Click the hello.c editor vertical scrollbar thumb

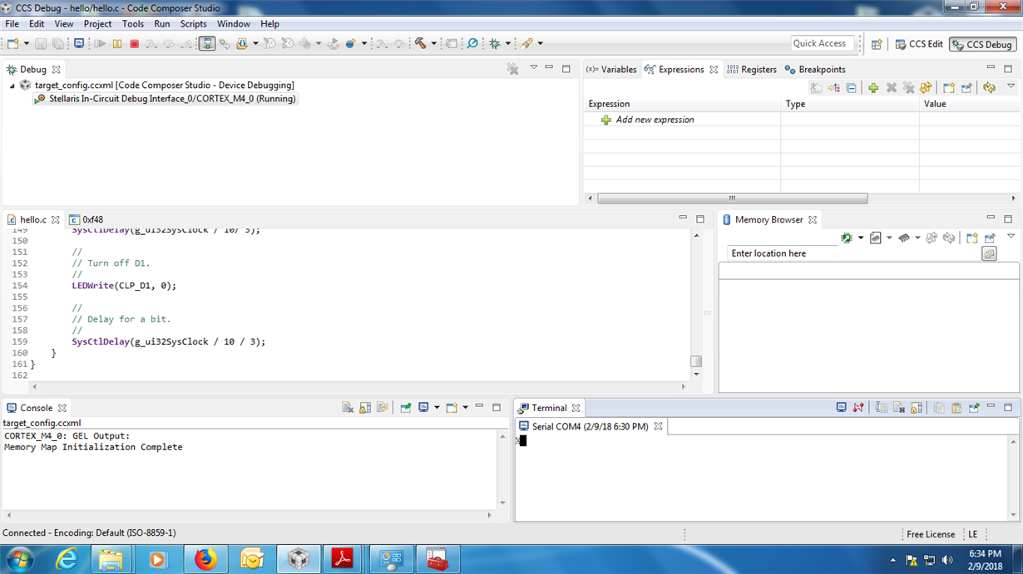pyautogui.click(x=696, y=361)
